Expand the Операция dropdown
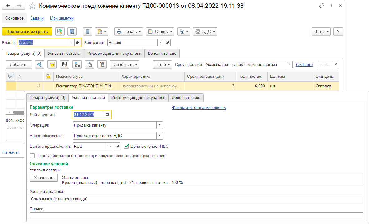 tap(159, 125)
